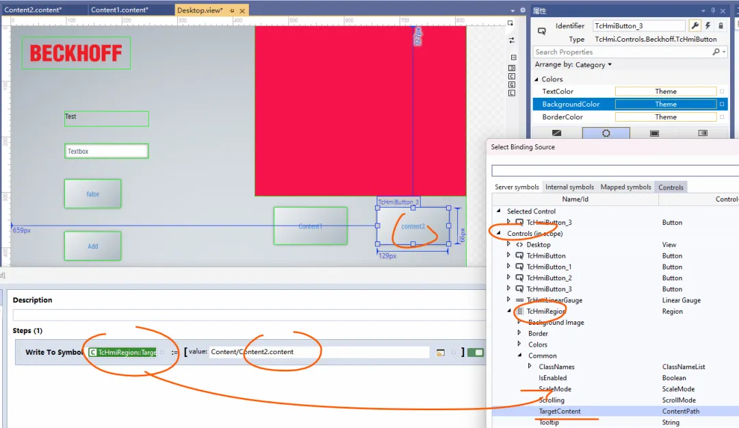The image size is (739, 428).
Task: Collapse the Controls (in scope) group
Action: point(499,233)
